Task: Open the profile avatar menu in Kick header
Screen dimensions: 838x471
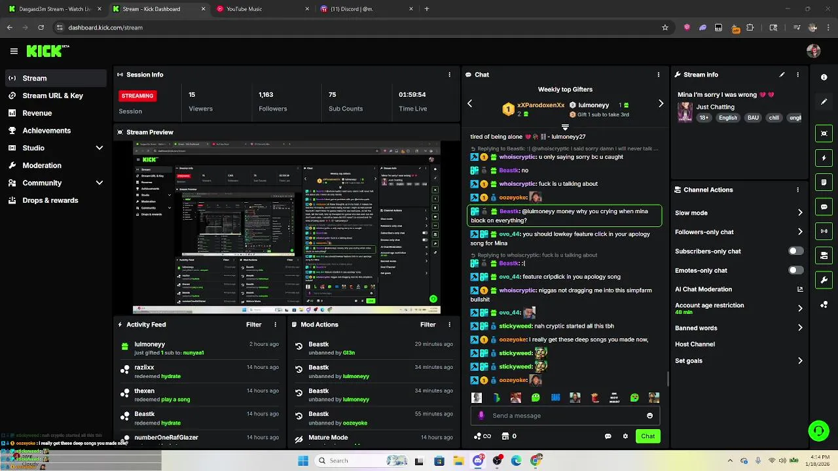Action: pos(814,51)
